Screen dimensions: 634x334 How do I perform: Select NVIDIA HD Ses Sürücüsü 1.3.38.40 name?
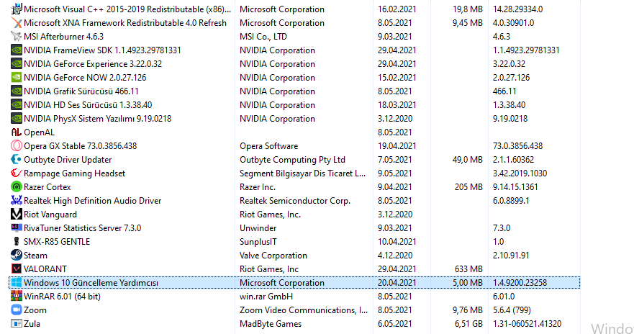(x=88, y=104)
